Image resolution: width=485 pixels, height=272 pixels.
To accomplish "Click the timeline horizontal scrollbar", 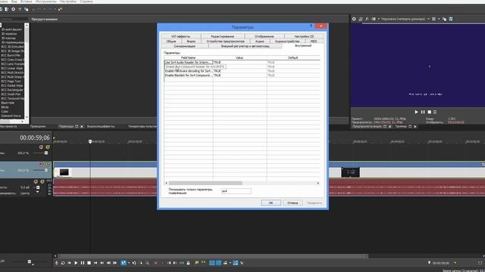I will [x=213, y=256].
